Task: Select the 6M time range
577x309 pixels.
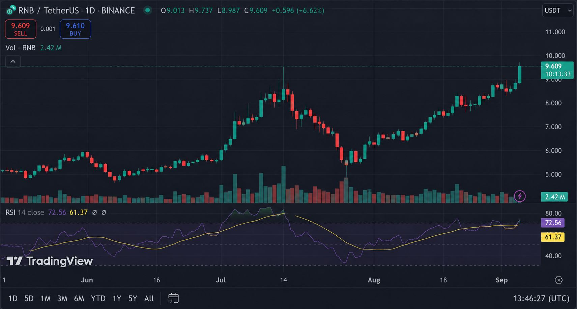Action: tap(79, 299)
